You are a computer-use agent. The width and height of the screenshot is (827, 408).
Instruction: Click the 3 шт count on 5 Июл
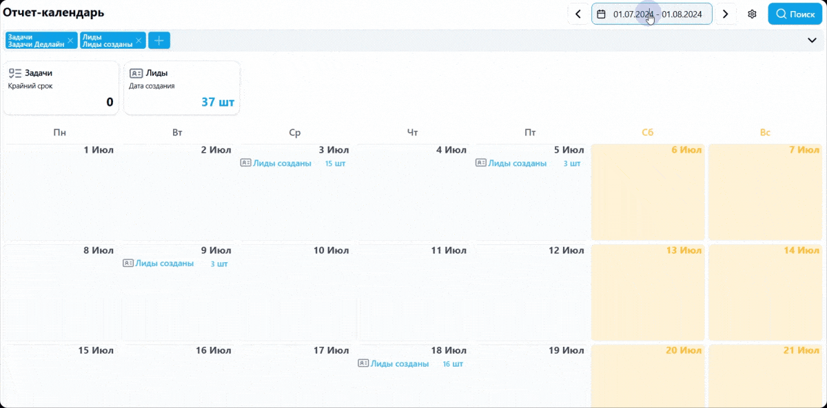tap(572, 164)
